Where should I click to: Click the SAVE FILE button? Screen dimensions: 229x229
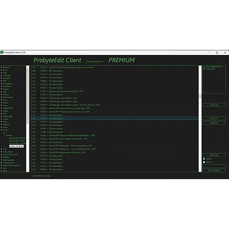click(x=214, y=155)
